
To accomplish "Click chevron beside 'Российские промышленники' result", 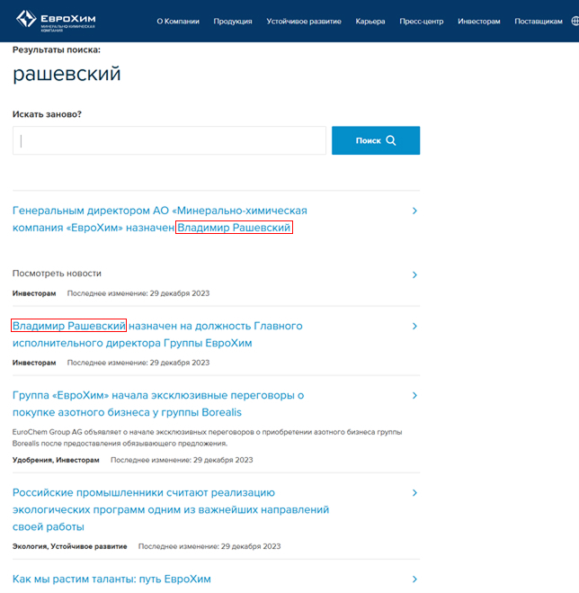I will coord(414,492).
